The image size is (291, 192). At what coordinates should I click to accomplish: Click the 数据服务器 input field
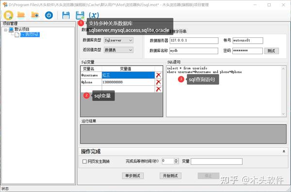(194, 40)
